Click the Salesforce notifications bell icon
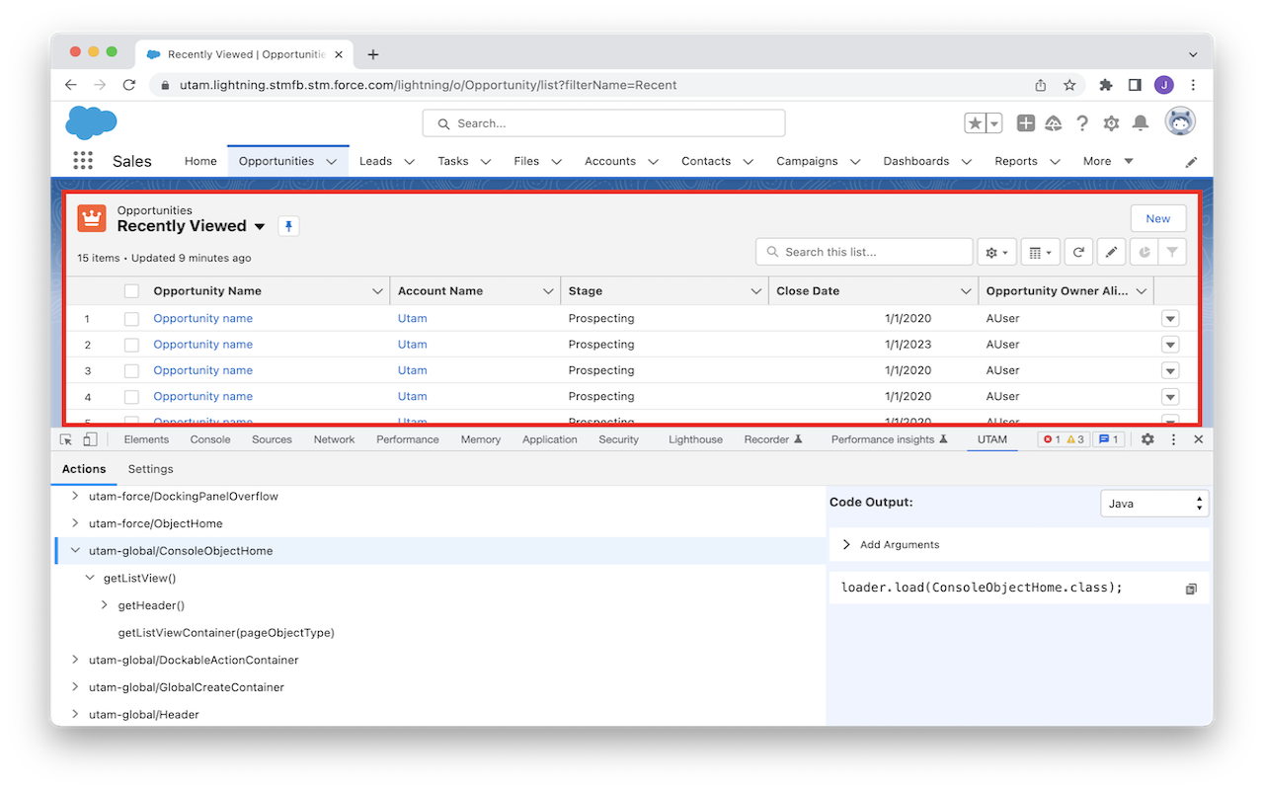1264x790 pixels. point(1140,123)
